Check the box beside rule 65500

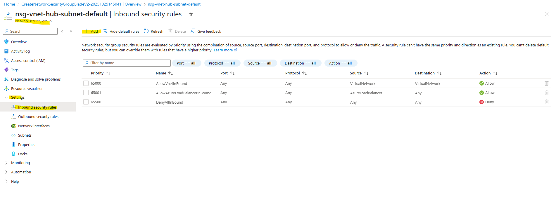click(86, 102)
